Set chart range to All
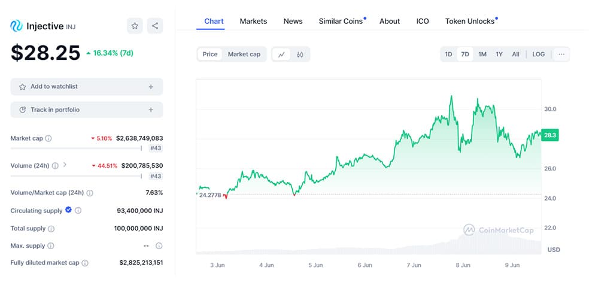Viewport: 589px width, 282px height. pos(516,54)
